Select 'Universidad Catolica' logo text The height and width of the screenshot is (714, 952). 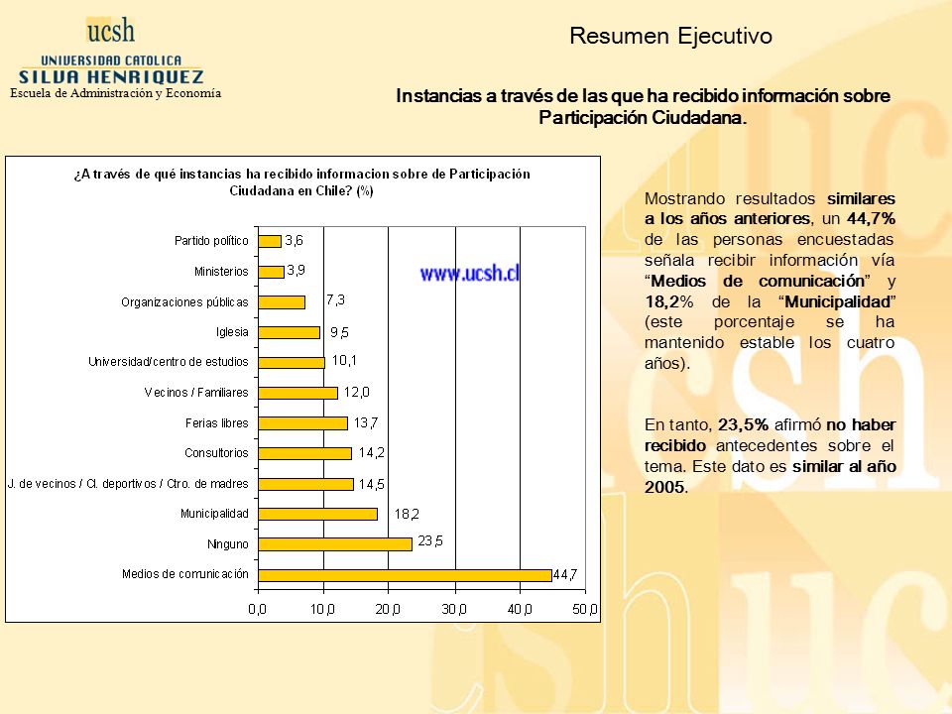(111, 60)
